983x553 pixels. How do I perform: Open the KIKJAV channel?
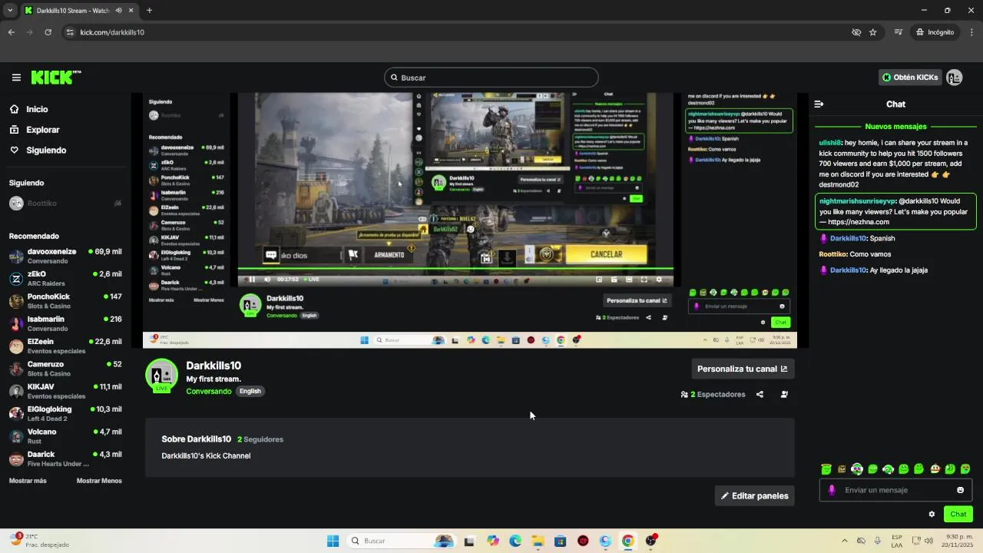[65, 391]
